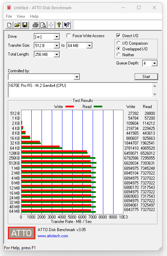Activate the context help arrow icon
Screen dimensions: 167x256
(x=67, y=25)
